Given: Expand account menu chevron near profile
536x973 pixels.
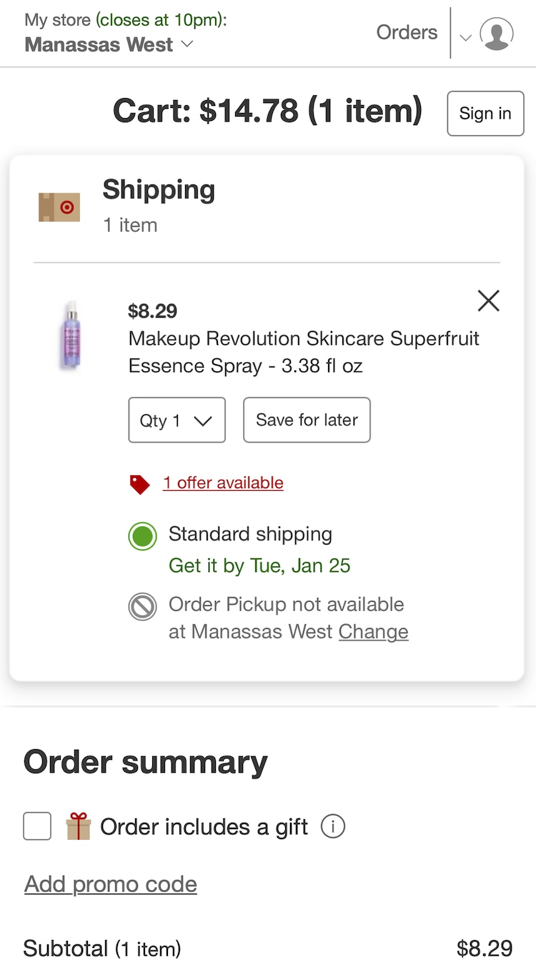Looking at the screenshot, I should click(465, 37).
